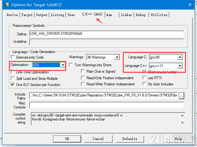Image resolution: width=197 pixels, height=147 pixels.
Task: Switch to the Linker tab
Action: point(127,15)
